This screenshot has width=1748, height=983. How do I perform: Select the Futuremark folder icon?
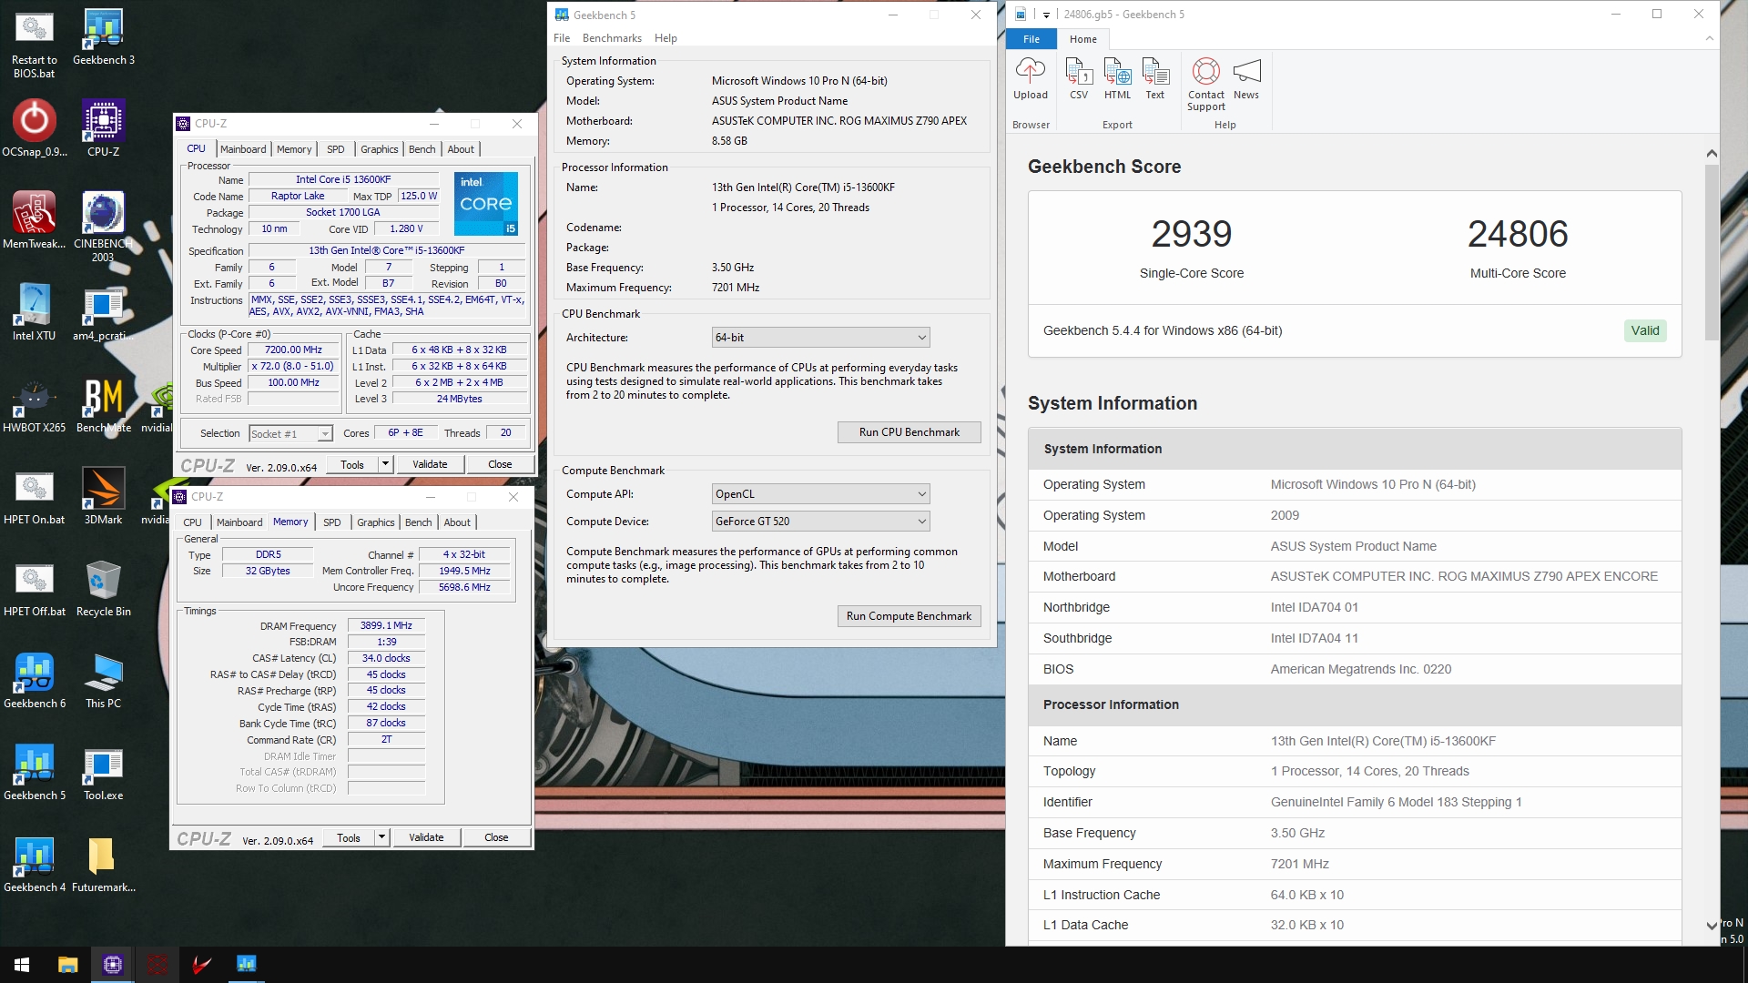pyautogui.click(x=104, y=864)
